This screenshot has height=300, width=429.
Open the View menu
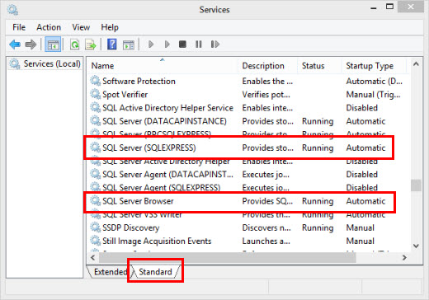[81, 27]
